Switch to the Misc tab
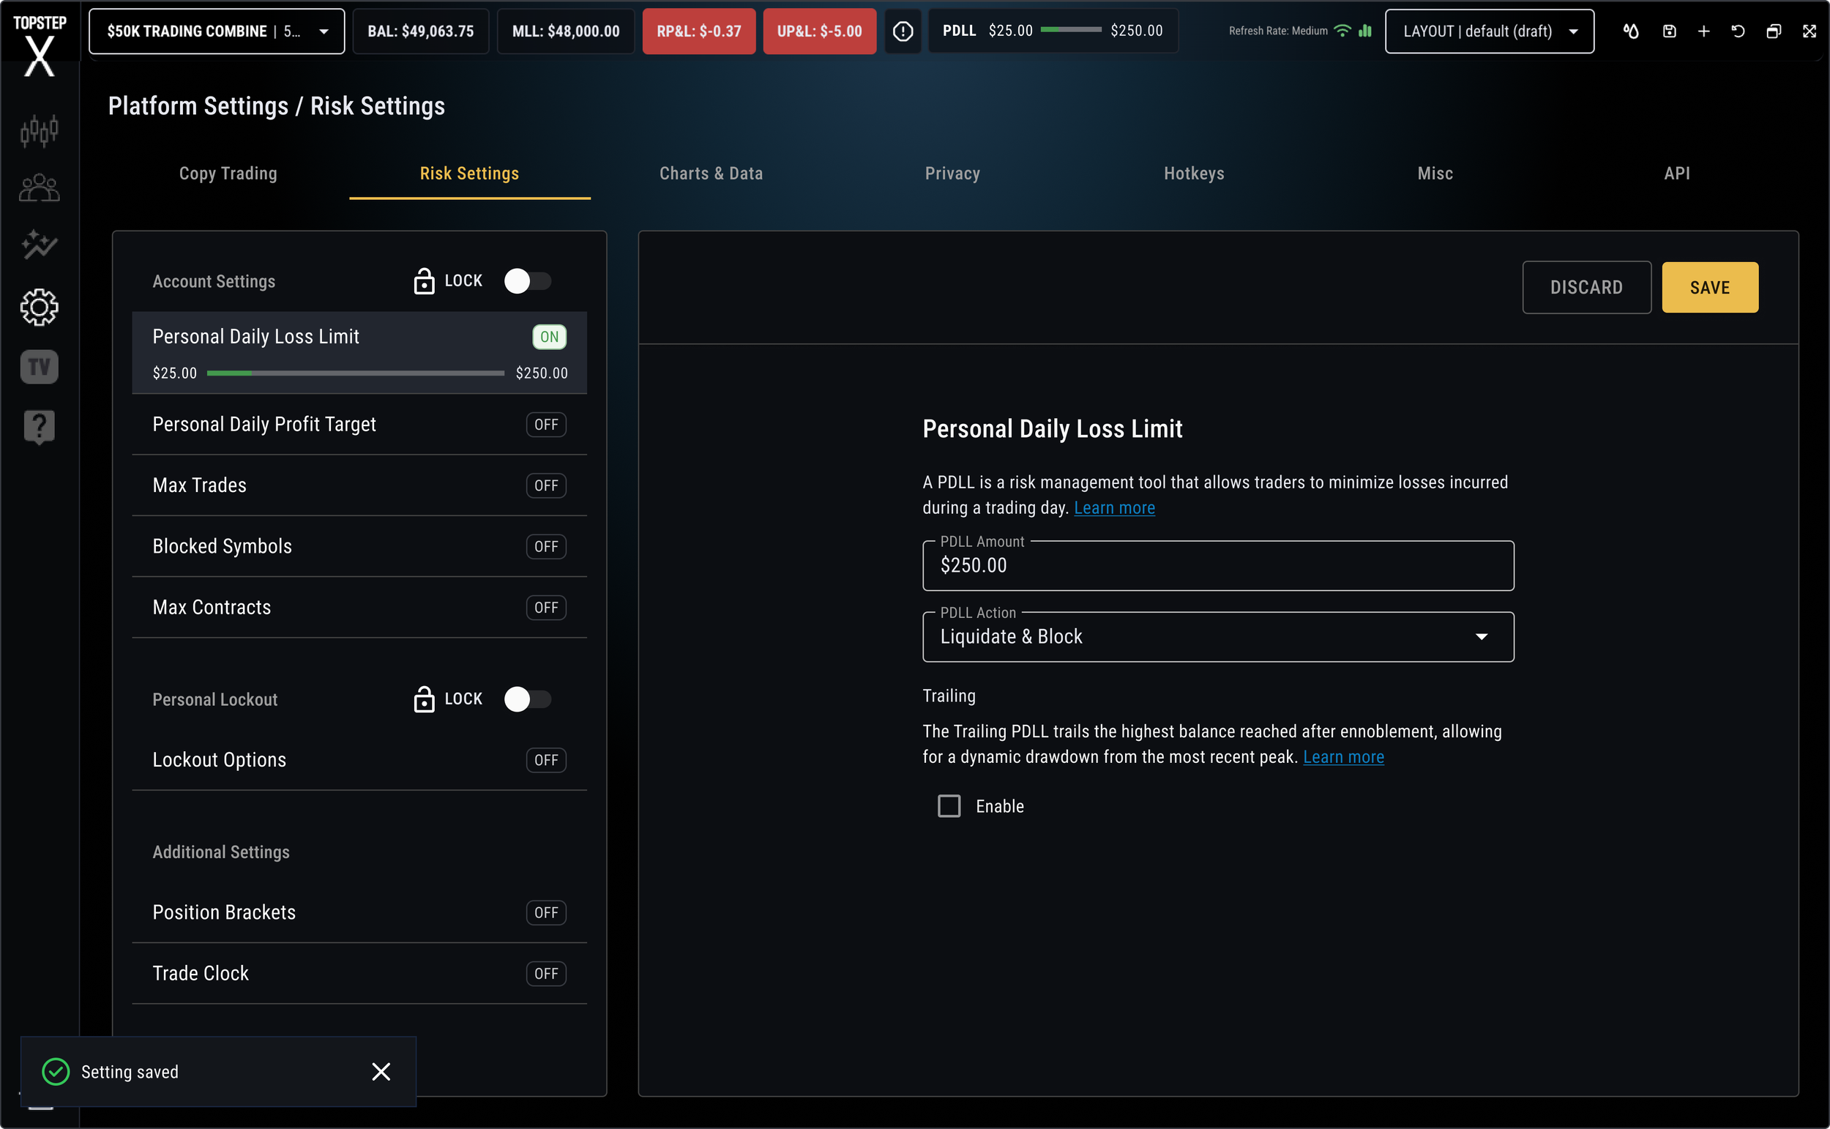Screen dimensions: 1830x1129 pos(1435,174)
